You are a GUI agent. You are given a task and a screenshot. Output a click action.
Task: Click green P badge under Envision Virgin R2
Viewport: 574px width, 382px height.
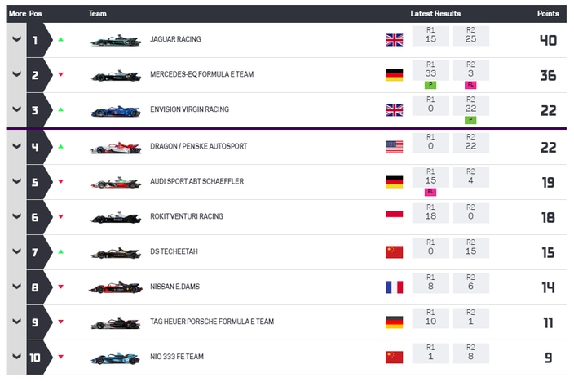pyautogui.click(x=470, y=120)
